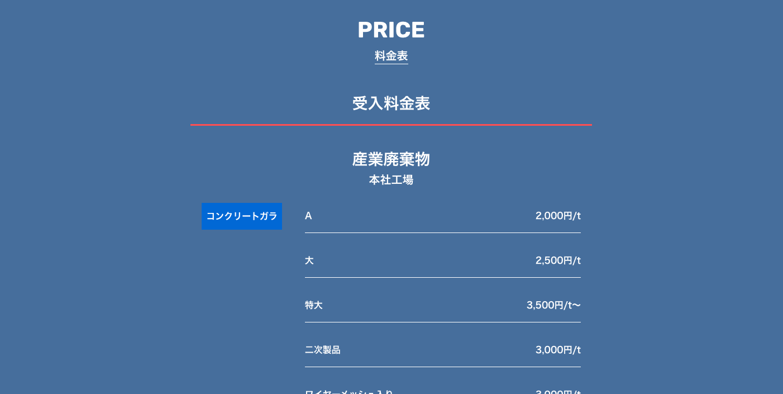This screenshot has width=783, height=394.
Task: Select the 3,000円/t value for 二次製品
Action: (x=558, y=350)
